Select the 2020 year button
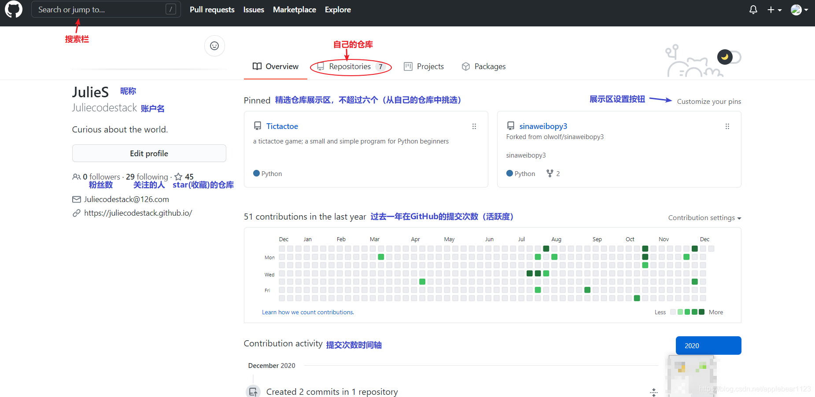 (x=708, y=346)
